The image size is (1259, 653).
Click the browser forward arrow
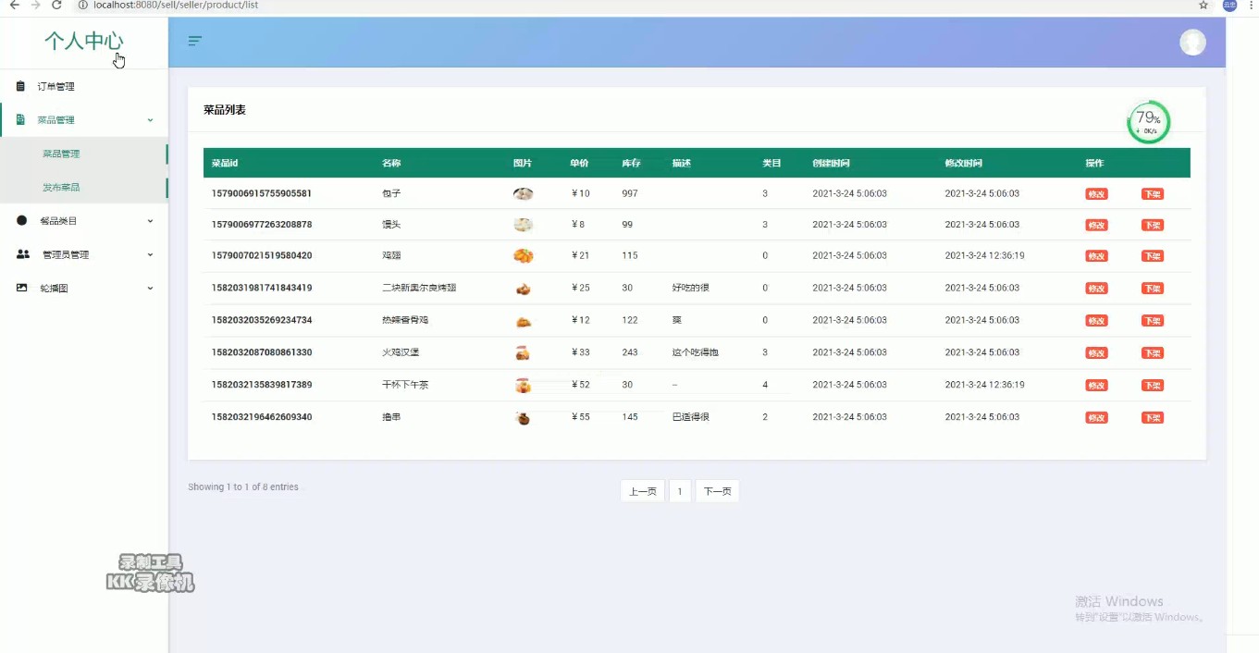click(35, 6)
